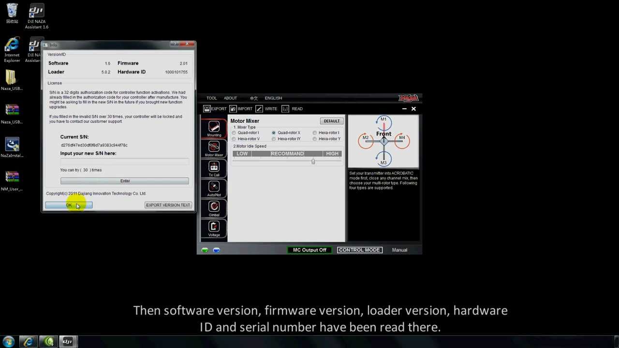The image size is (619, 348).
Task: Click EXPORT VERSION TEXT button
Action: coord(168,205)
